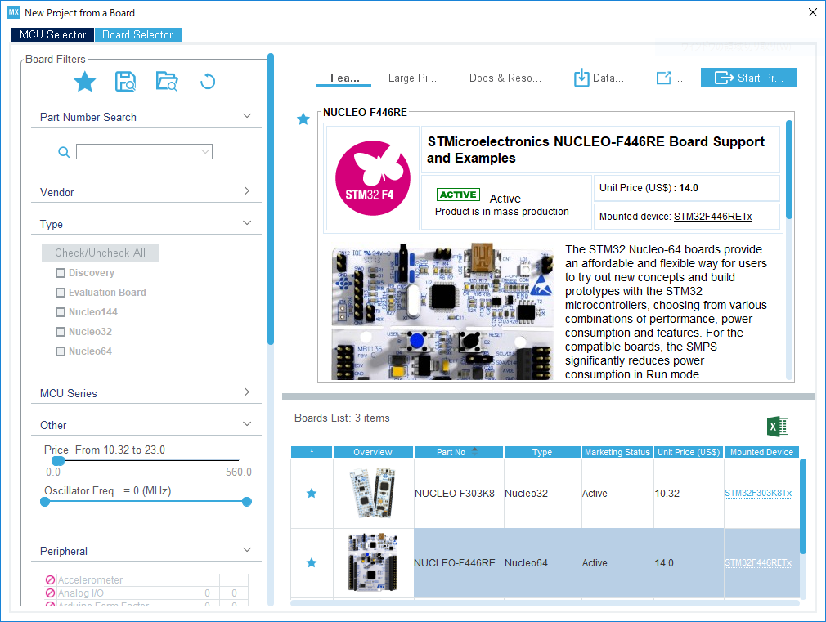Click the Price range slider handle
Image resolution: width=826 pixels, height=622 pixels.
tap(58, 461)
